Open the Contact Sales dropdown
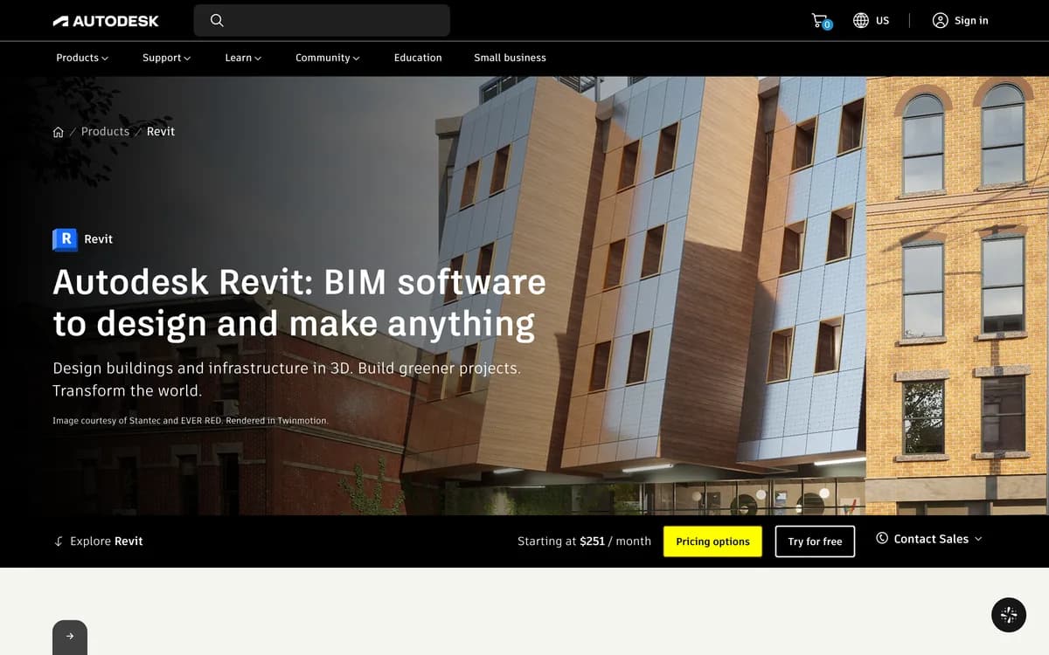 (929, 539)
